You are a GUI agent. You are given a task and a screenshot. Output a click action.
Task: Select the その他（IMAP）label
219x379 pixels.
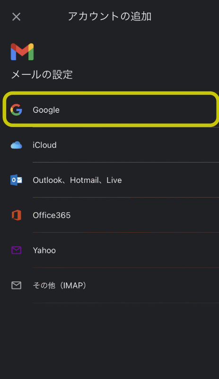[60, 286]
